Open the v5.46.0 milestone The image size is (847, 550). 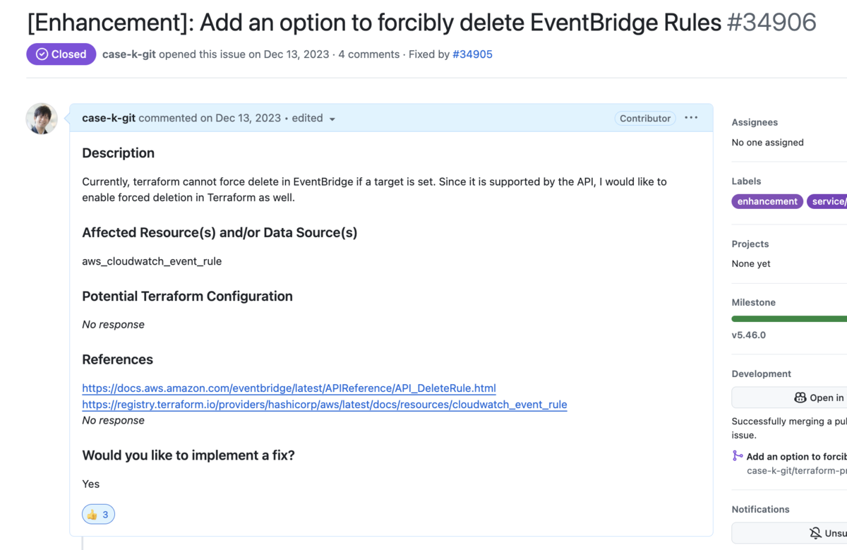point(749,335)
